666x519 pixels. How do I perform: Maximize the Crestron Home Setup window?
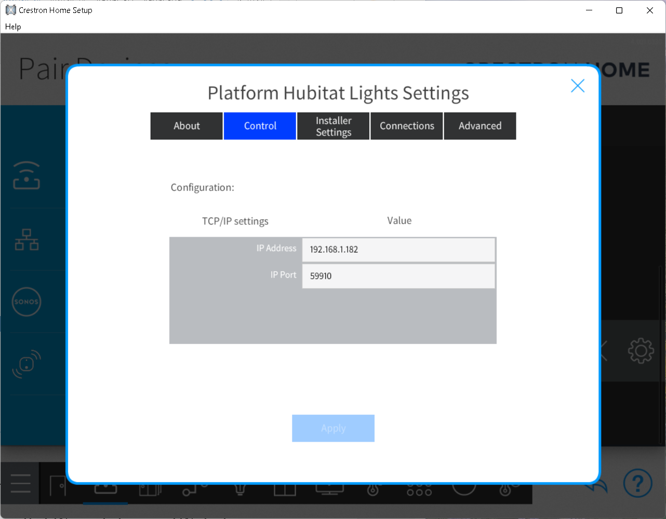click(x=619, y=10)
